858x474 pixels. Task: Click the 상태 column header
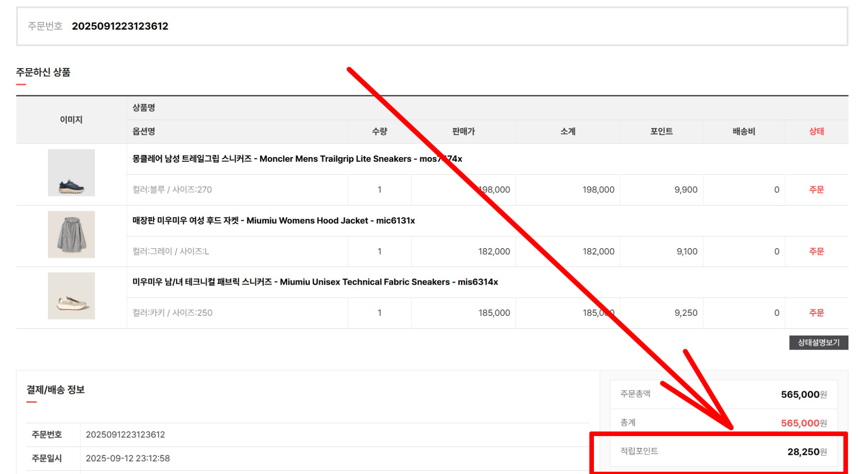pyautogui.click(x=816, y=132)
